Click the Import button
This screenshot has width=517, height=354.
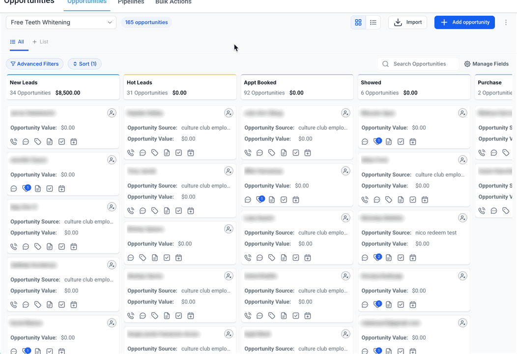point(407,23)
